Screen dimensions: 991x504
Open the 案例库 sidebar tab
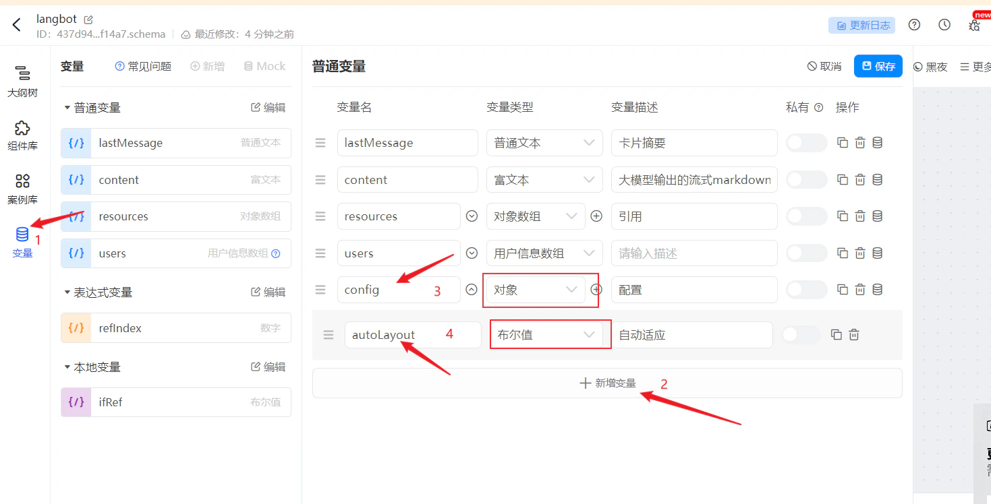(x=22, y=189)
